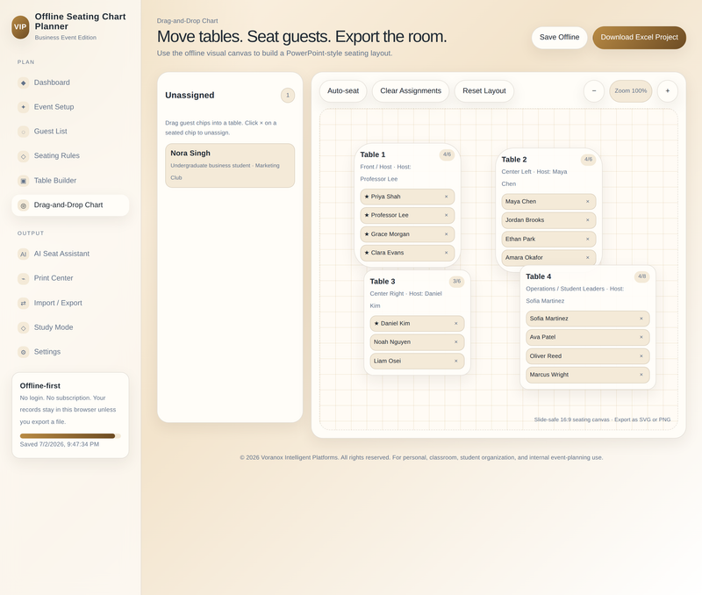Click Clear Assignments
This screenshot has height=595, width=702.
tap(411, 91)
